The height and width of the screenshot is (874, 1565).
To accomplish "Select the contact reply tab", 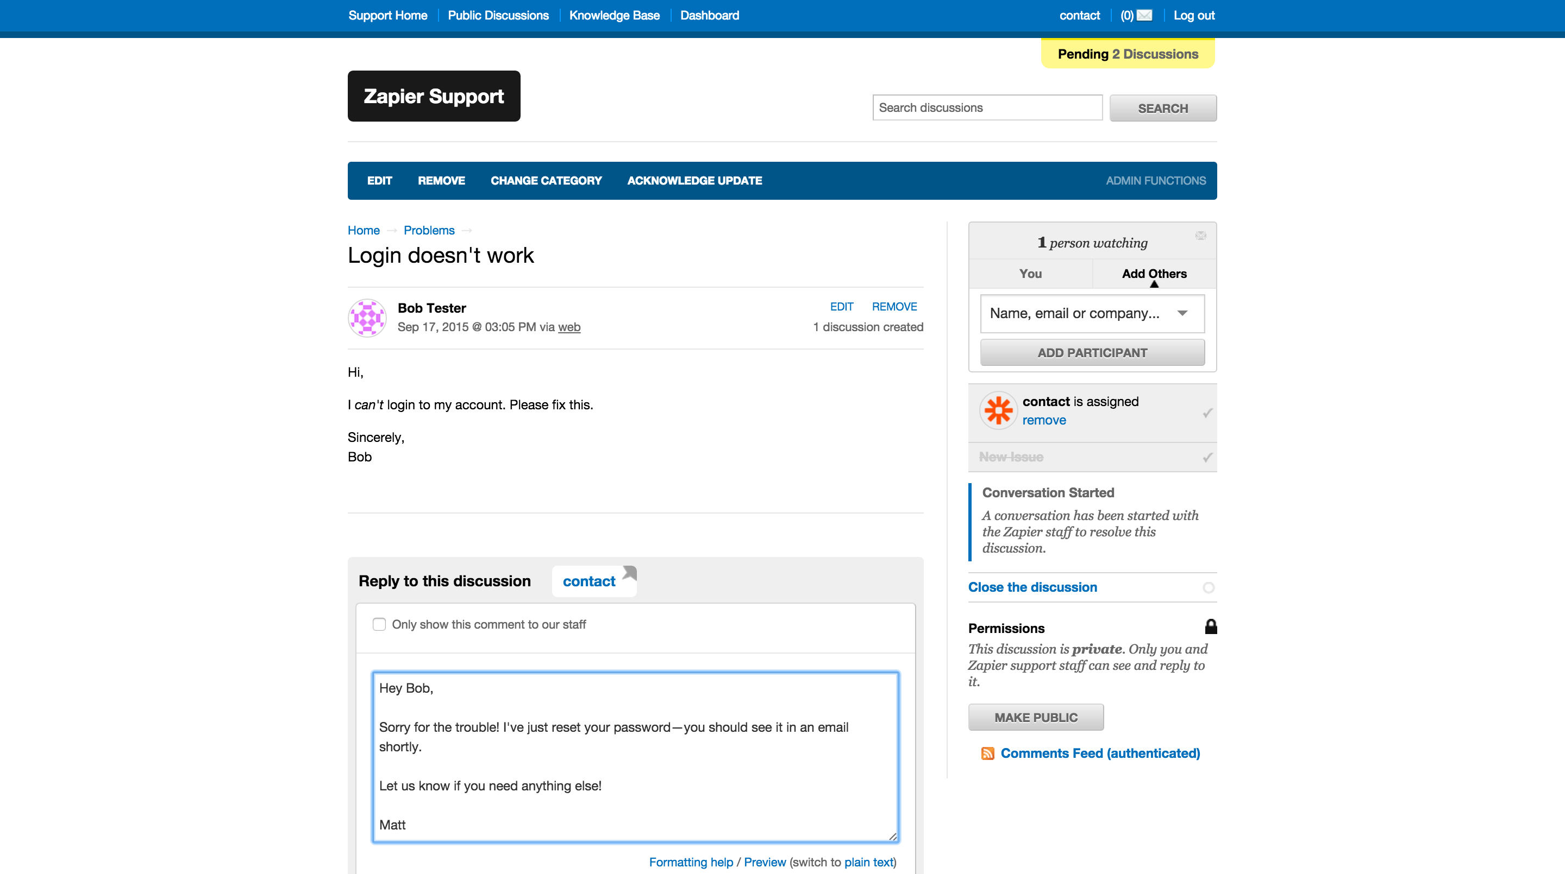I will point(593,581).
